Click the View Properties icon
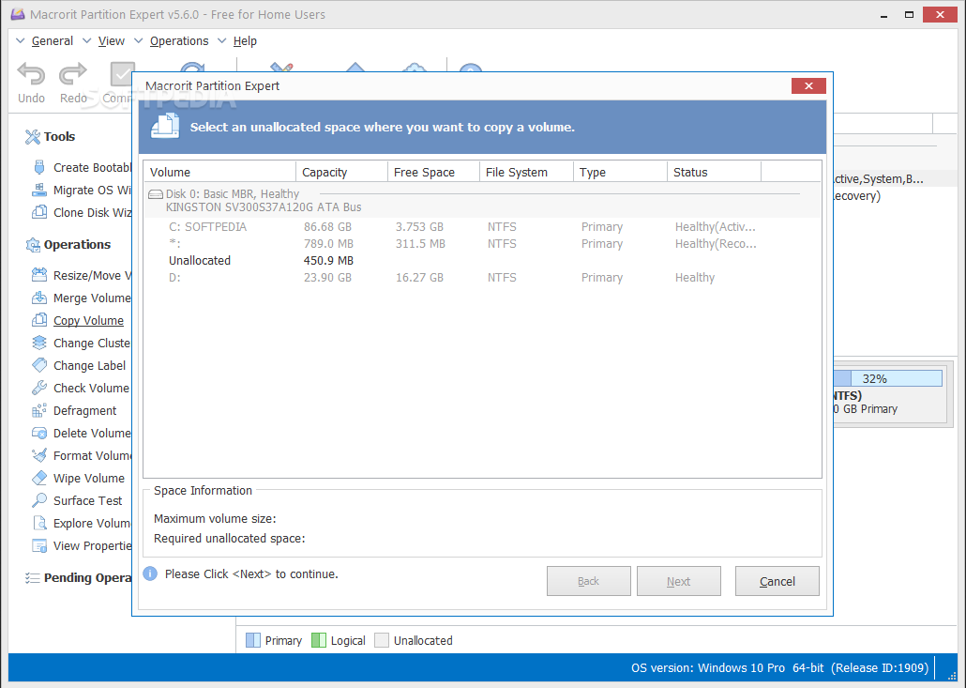 click(39, 545)
